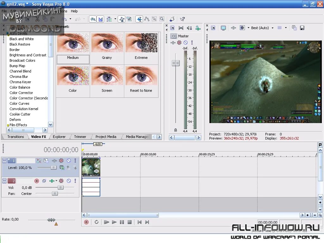
Task: Click the Play From Start button
Action: tap(106, 222)
